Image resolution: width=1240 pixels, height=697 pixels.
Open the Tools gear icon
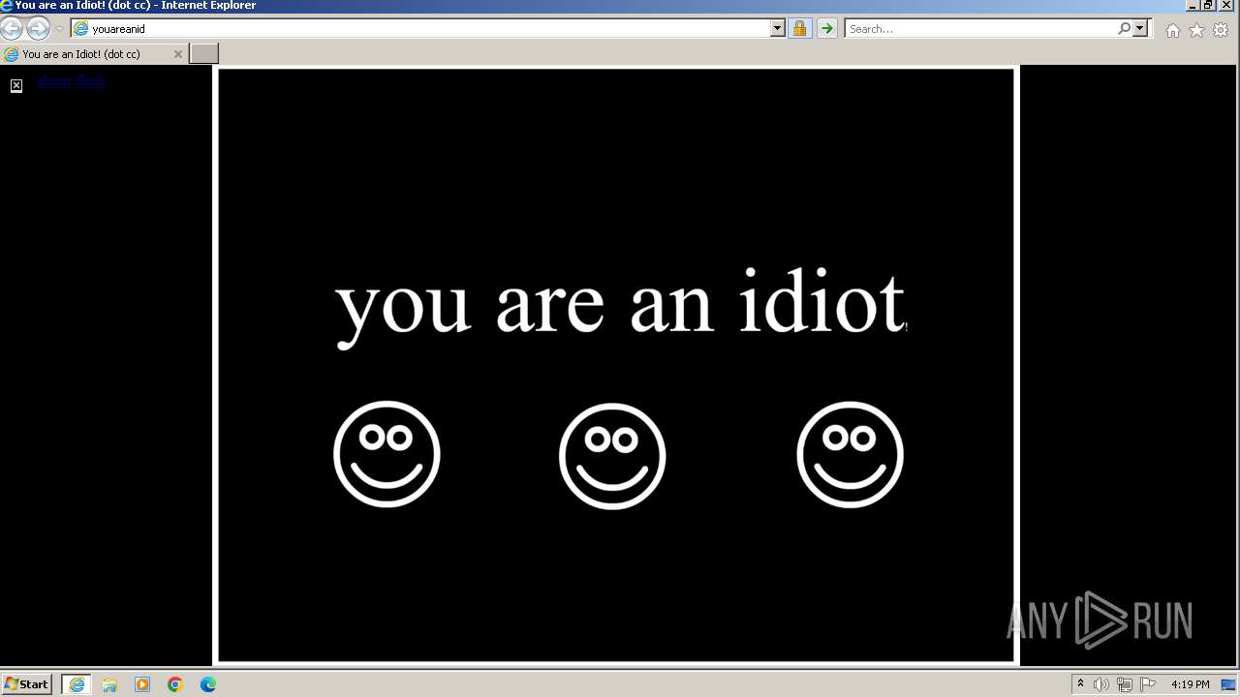(1221, 30)
